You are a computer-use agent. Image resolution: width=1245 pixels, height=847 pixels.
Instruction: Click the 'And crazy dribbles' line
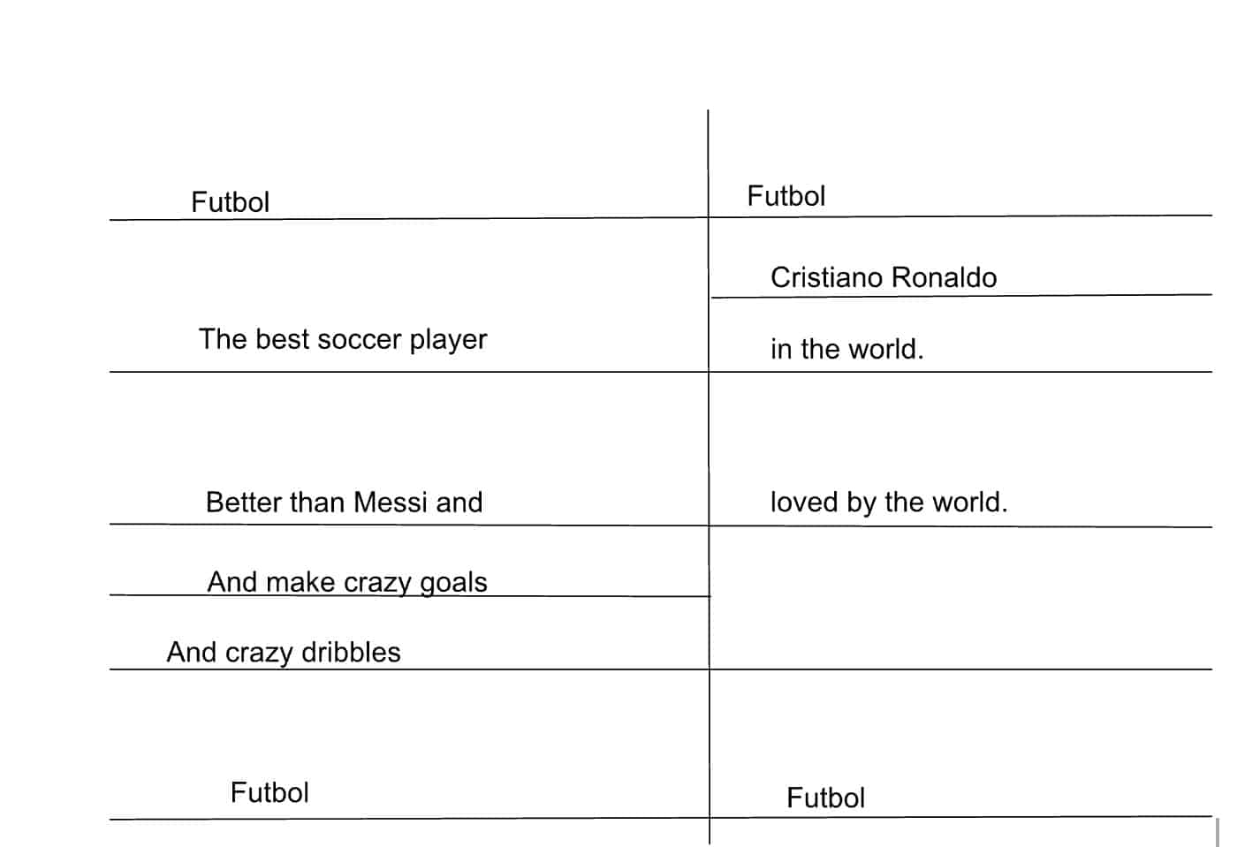pyautogui.click(x=284, y=652)
